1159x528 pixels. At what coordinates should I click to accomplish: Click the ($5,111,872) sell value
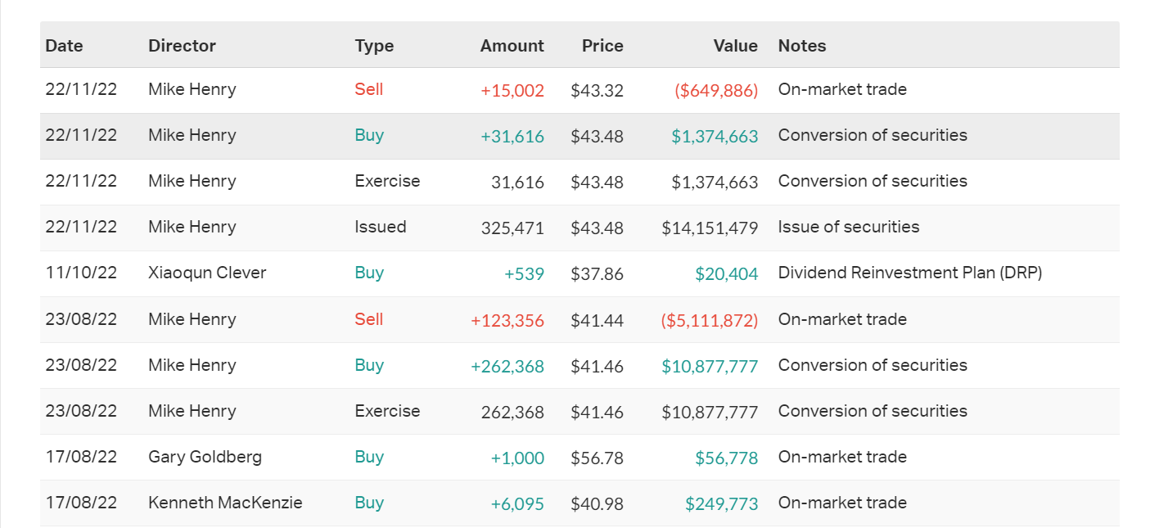pos(709,319)
